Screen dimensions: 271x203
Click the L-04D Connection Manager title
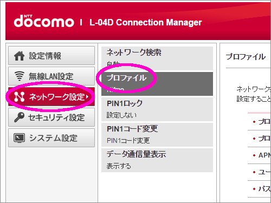click(x=146, y=22)
